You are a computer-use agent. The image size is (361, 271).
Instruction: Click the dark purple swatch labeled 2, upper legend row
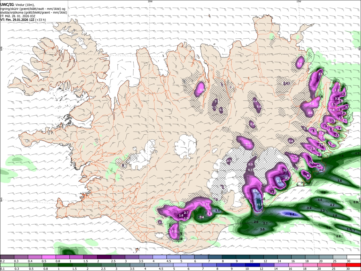pos(104,257)
